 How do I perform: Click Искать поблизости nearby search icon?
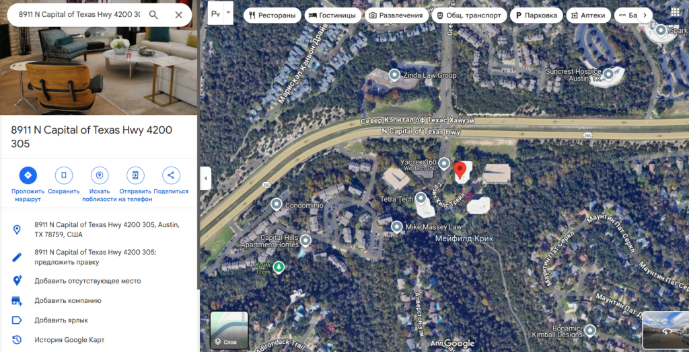pyautogui.click(x=100, y=175)
